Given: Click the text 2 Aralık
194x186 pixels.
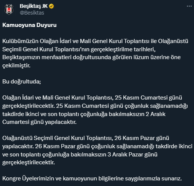Looking at the screenshot, I should coord(155,114).
